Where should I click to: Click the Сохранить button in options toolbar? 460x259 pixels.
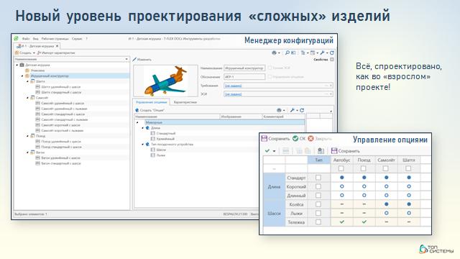click(x=346, y=151)
